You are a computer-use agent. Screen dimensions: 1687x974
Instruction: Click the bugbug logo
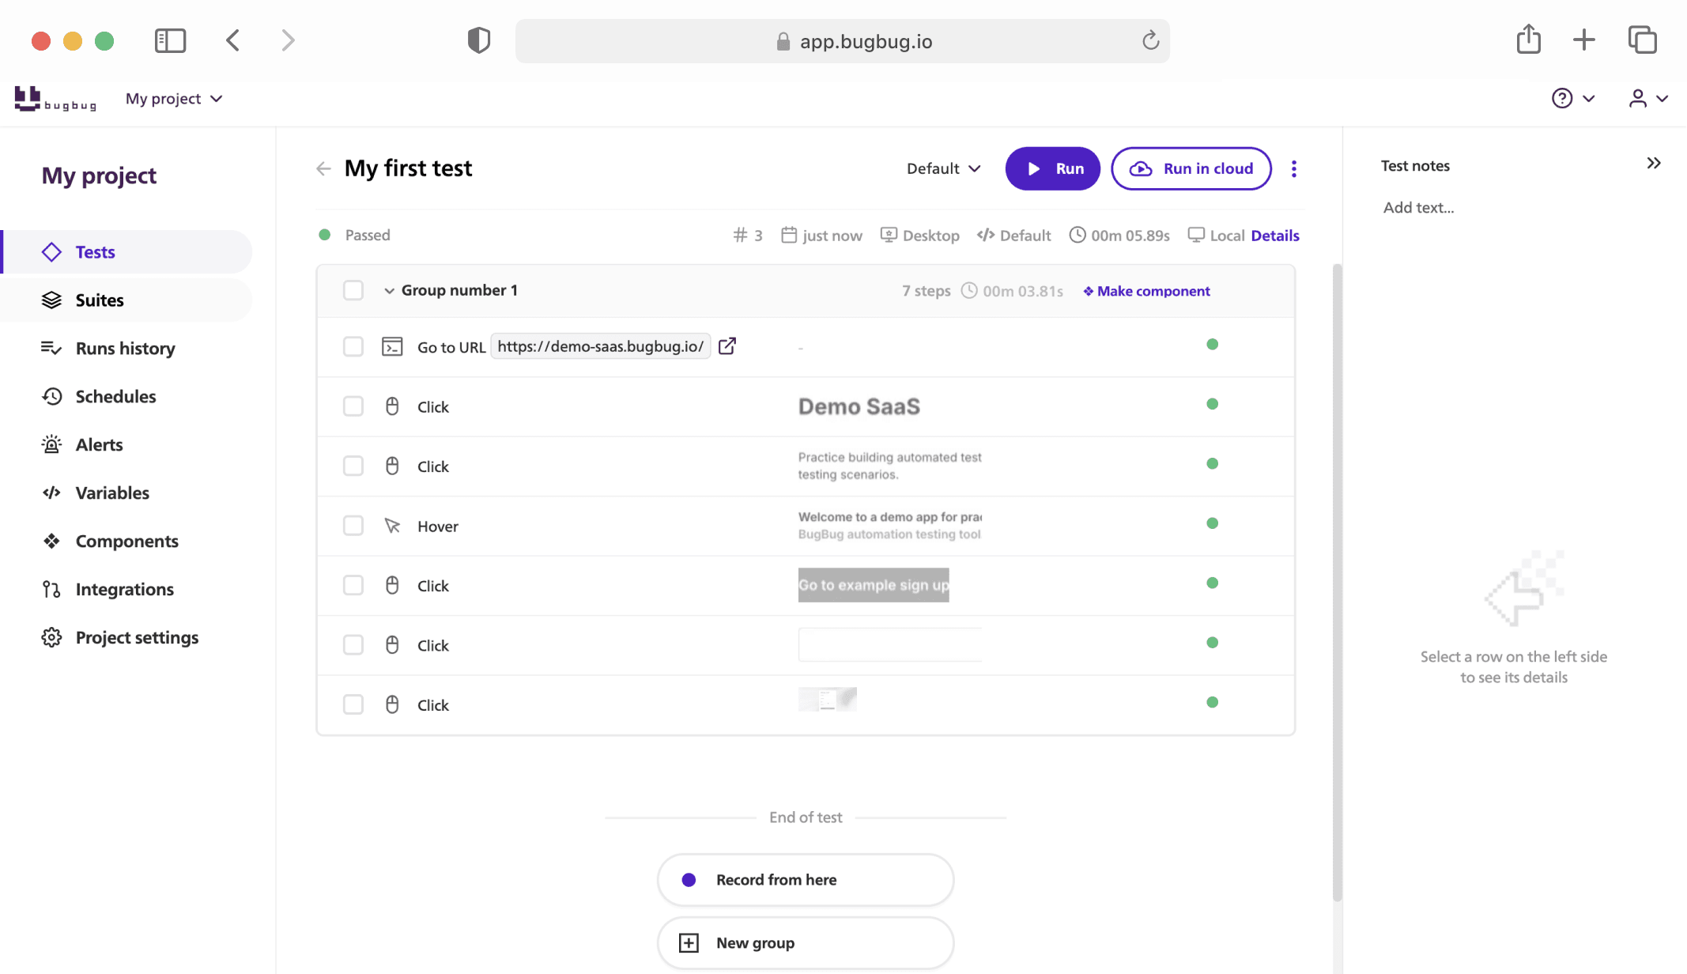click(x=55, y=98)
